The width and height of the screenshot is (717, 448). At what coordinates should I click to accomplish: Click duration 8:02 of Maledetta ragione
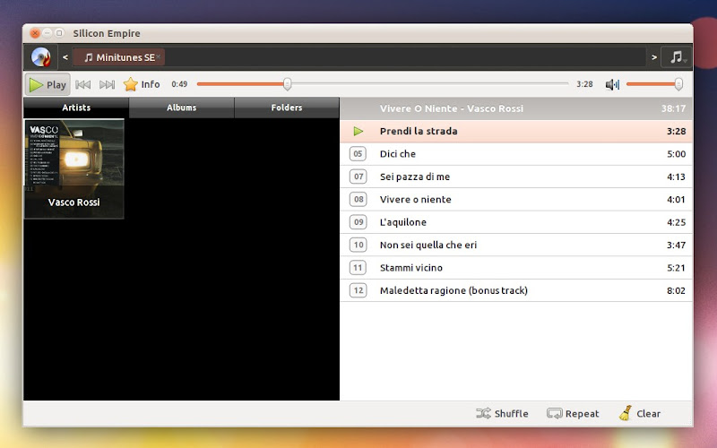(x=676, y=290)
